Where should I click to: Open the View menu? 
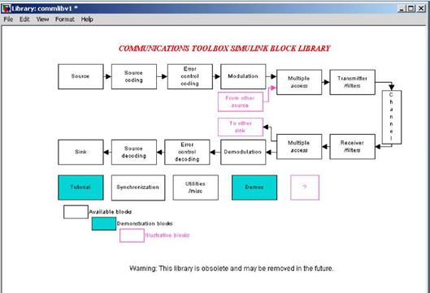tap(42, 19)
